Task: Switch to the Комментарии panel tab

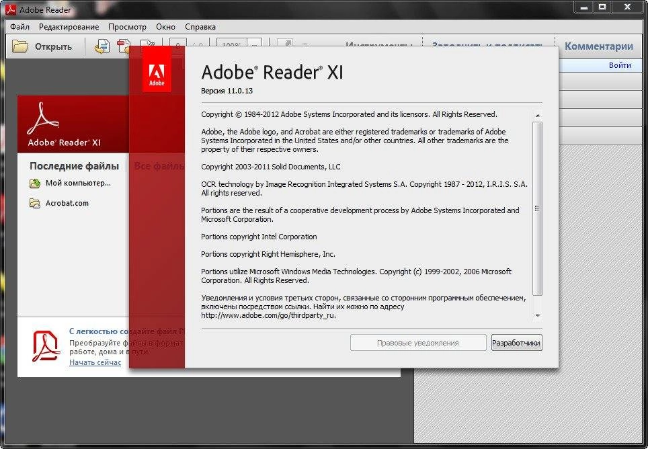Action: click(x=599, y=46)
